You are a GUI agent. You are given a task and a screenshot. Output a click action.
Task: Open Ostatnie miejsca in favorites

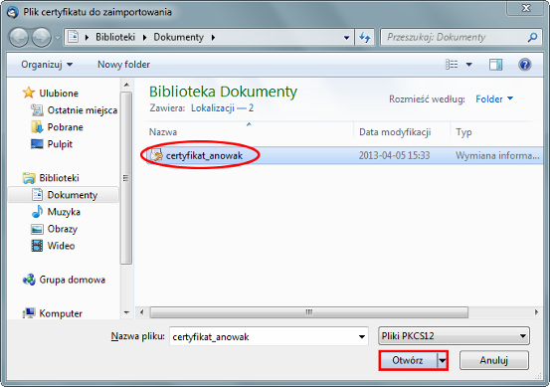tap(83, 110)
